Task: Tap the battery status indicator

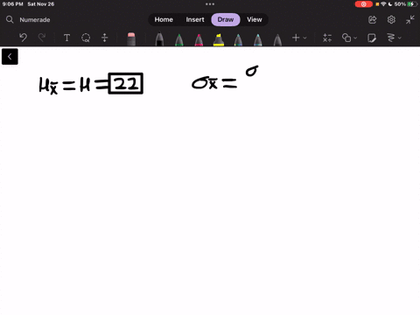Action: pyautogui.click(x=412, y=4)
